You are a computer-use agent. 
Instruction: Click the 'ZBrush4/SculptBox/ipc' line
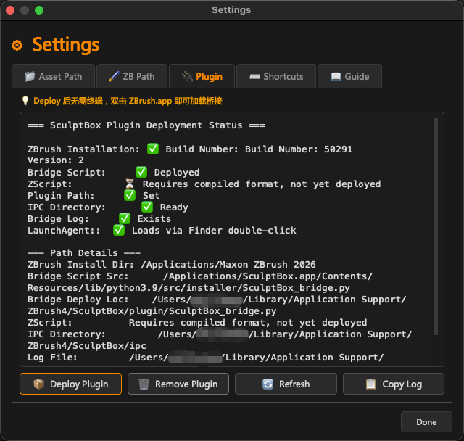pyautogui.click(x=87, y=346)
